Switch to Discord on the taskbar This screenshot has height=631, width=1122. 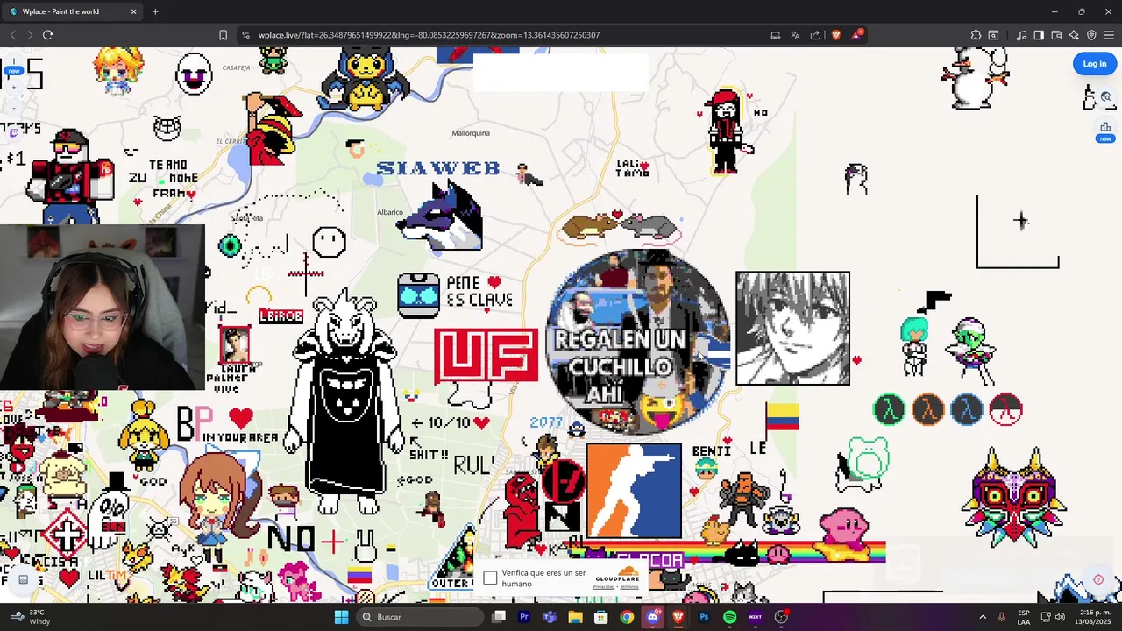click(x=652, y=617)
